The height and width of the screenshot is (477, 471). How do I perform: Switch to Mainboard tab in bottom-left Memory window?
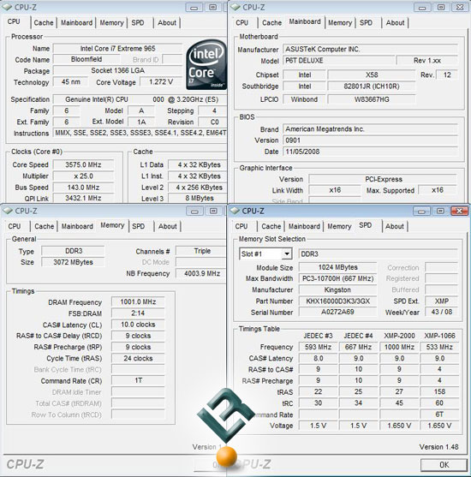click(x=77, y=226)
